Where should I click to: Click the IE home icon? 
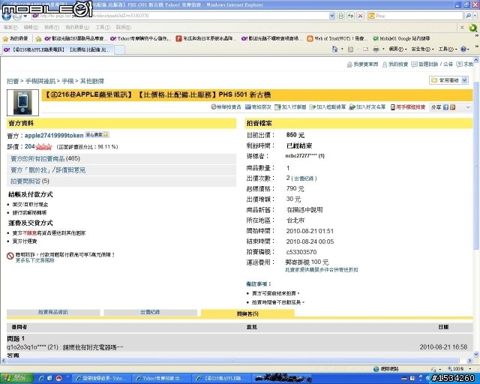coord(334,49)
